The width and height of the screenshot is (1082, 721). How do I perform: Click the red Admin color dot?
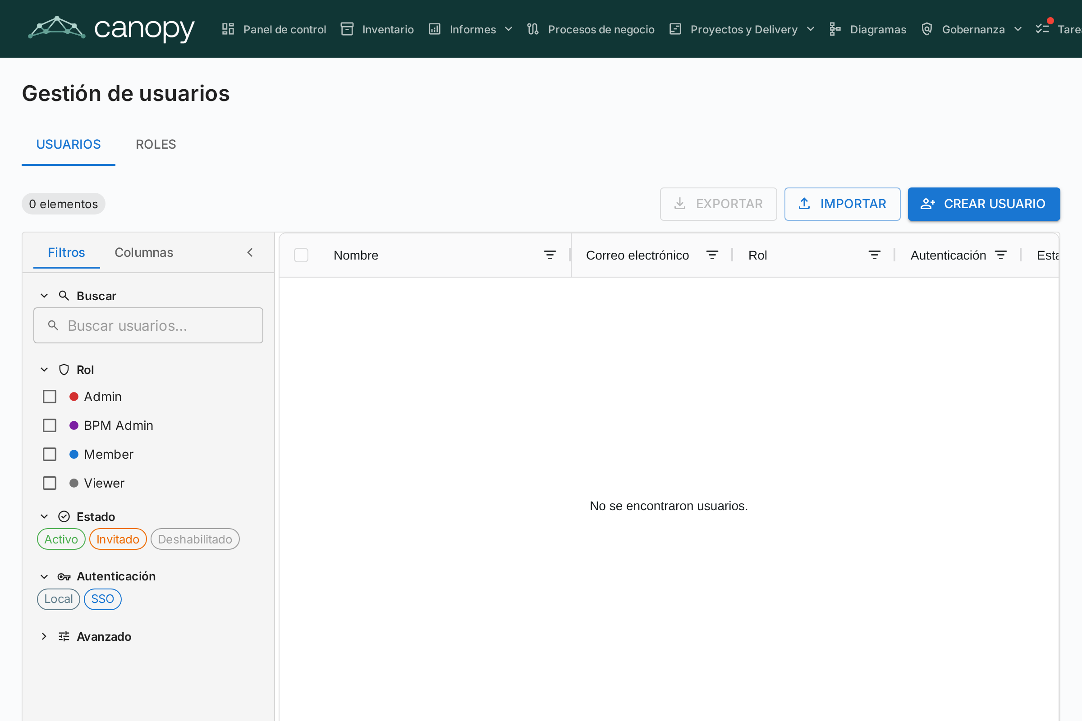tap(73, 397)
